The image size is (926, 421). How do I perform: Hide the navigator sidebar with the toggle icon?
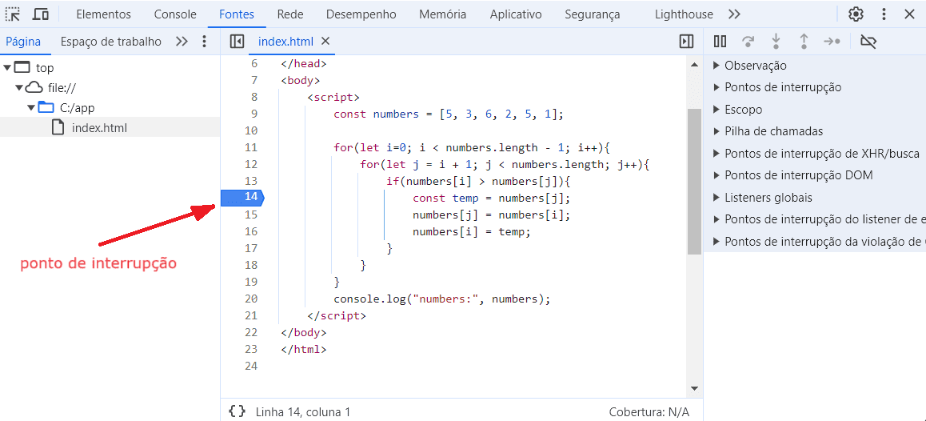(237, 42)
